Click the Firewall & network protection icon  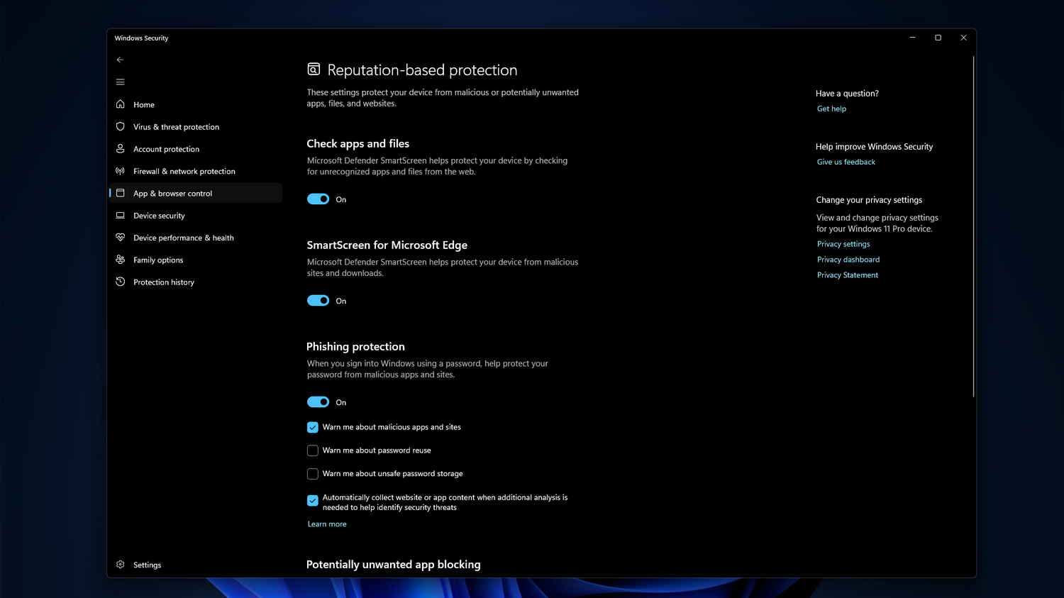click(120, 171)
